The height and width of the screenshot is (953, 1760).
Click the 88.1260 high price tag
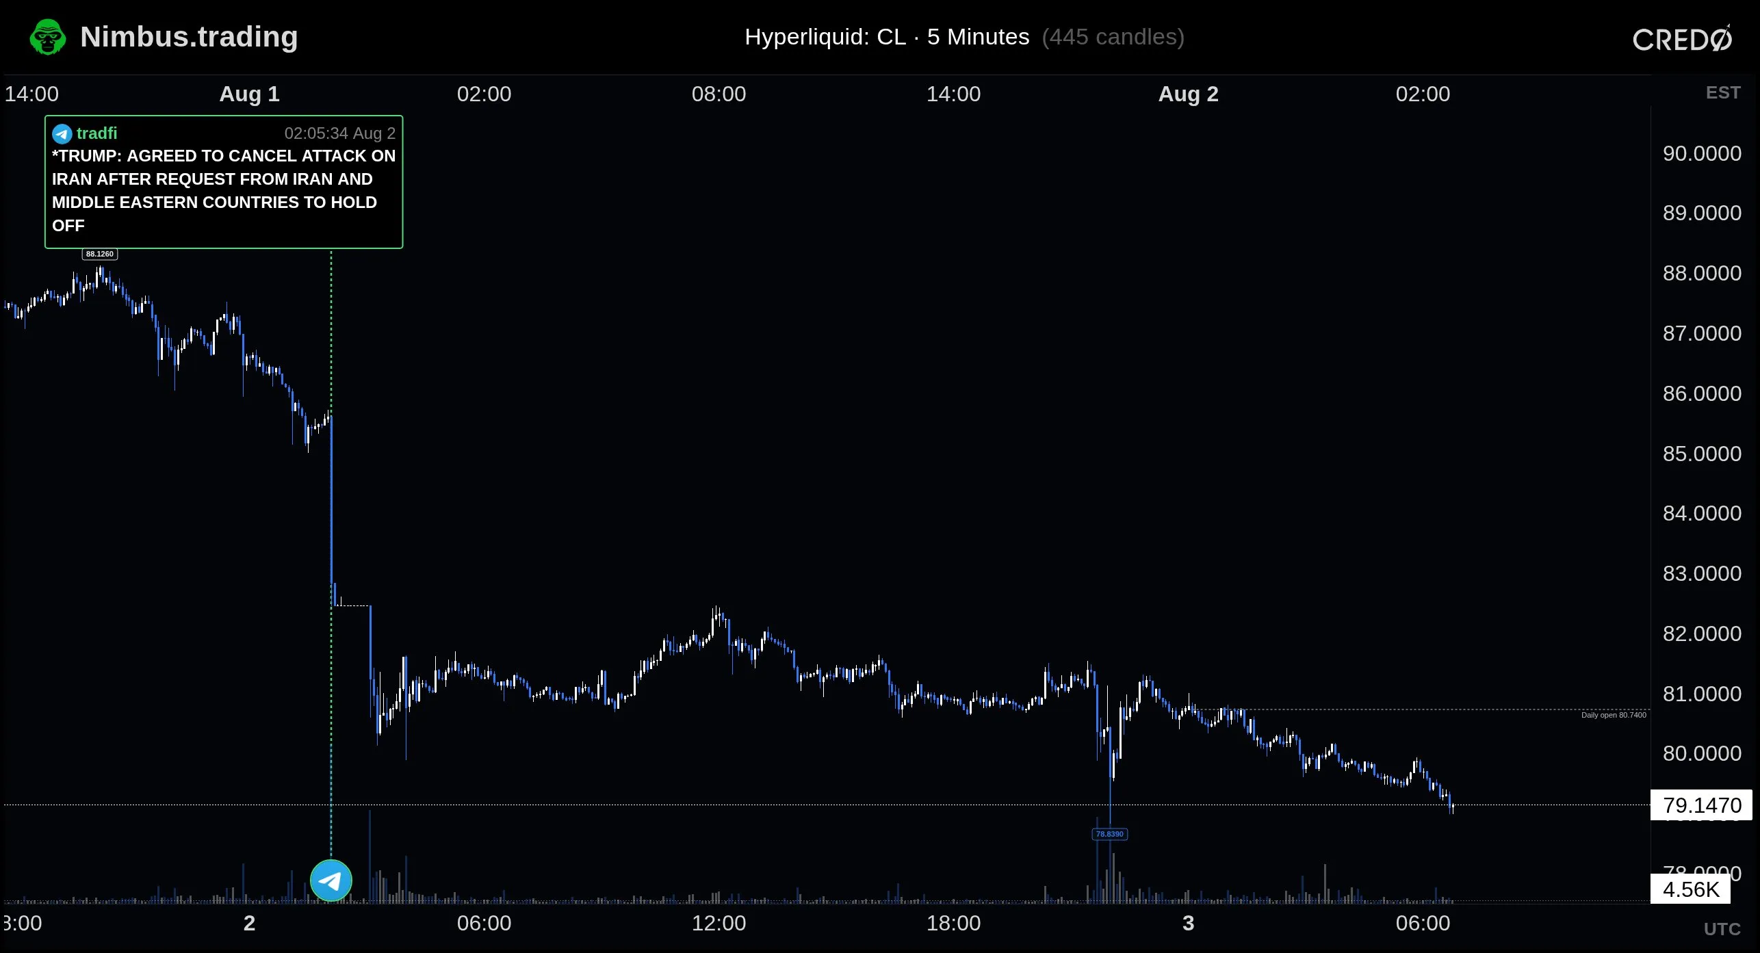[x=100, y=254]
